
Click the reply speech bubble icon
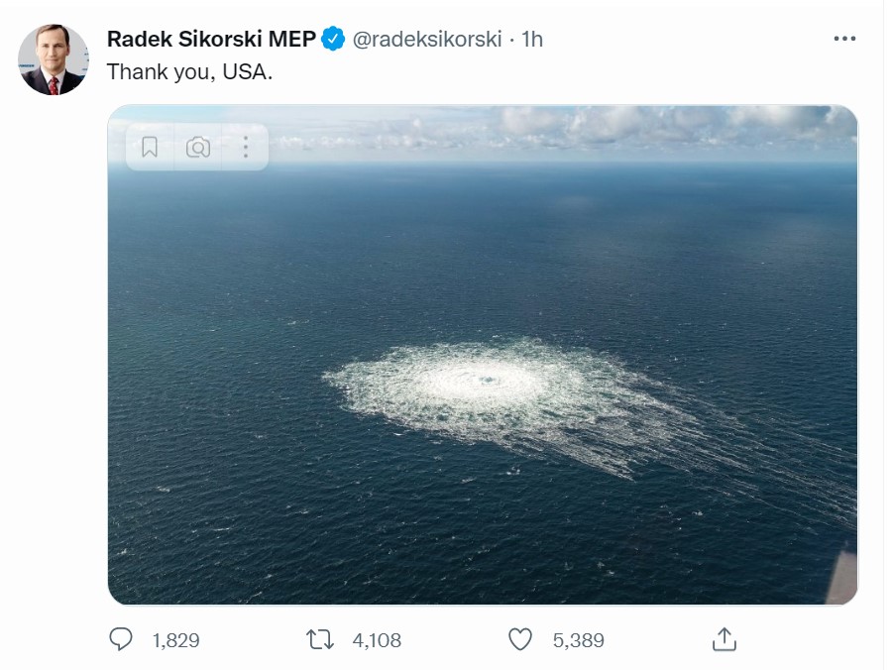(121, 640)
